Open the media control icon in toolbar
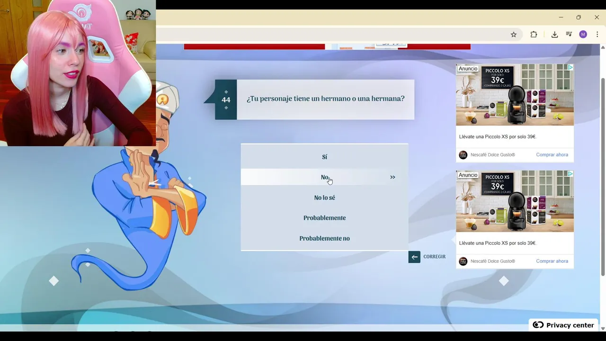The width and height of the screenshot is (606, 341). click(569, 35)
